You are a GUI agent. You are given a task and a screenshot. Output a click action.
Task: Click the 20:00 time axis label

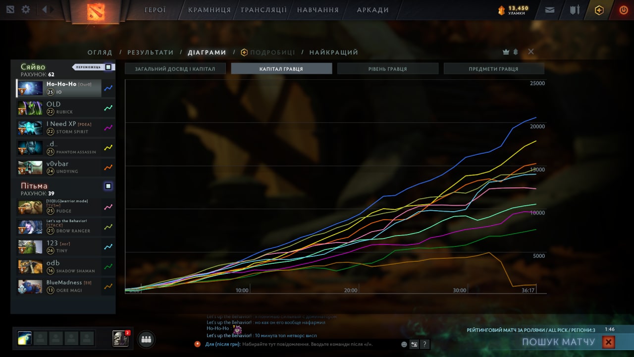[351, 291]
